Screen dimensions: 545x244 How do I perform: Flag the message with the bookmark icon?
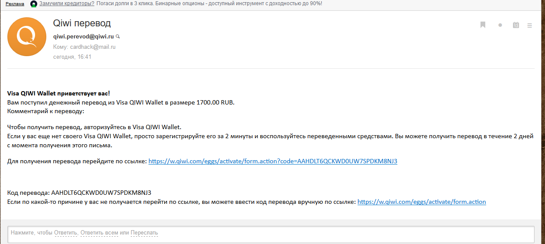click(x=483, y=25)
